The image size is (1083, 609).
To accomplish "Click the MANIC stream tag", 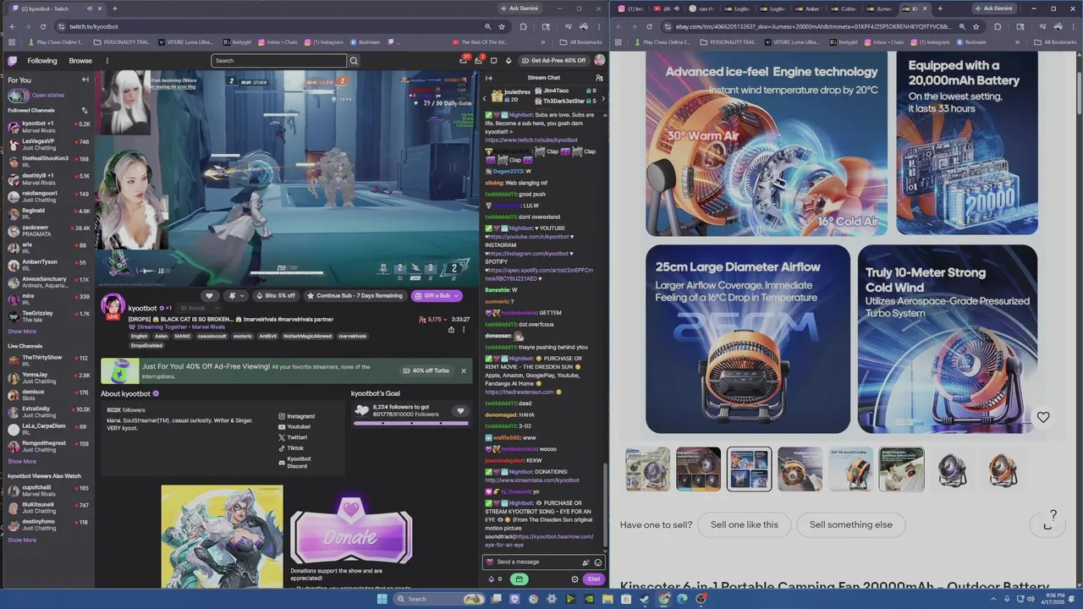I will (x=182, y=336).
